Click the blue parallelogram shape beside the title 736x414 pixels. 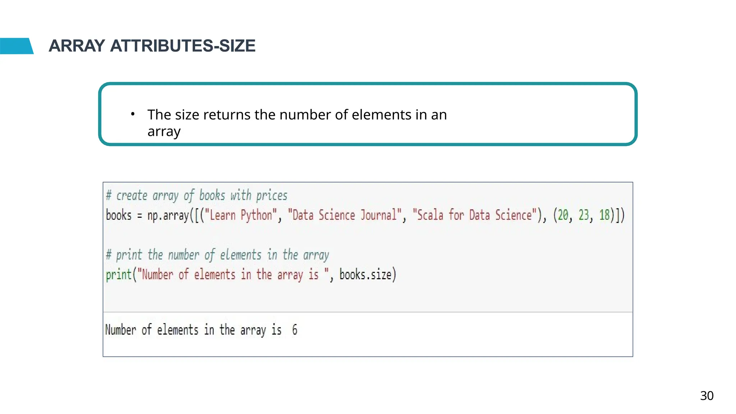[x=16, y=46]
